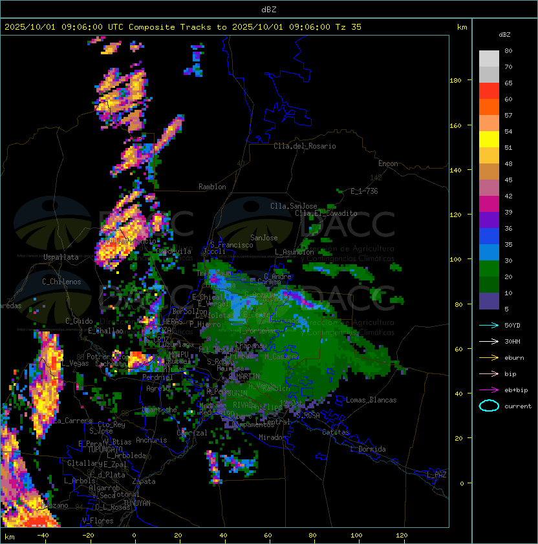Click the '-20' km horizontal axis tick
Image resolution: width=538 pixels, height=544 pixels.
click(x=88, y=536)
